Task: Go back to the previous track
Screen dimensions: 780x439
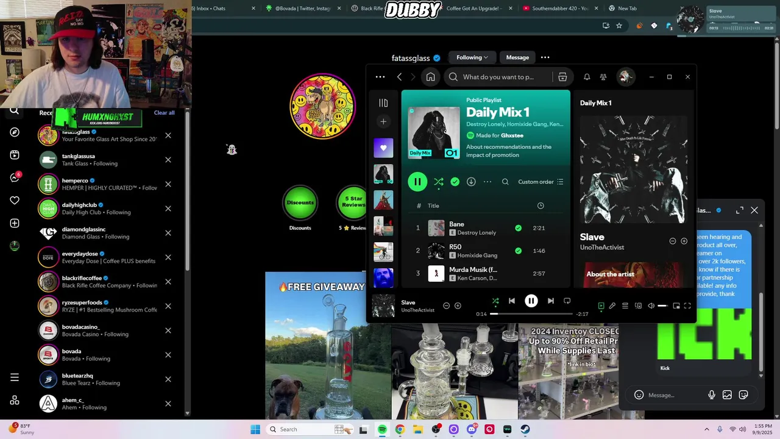Action: (x=512, y=301)
